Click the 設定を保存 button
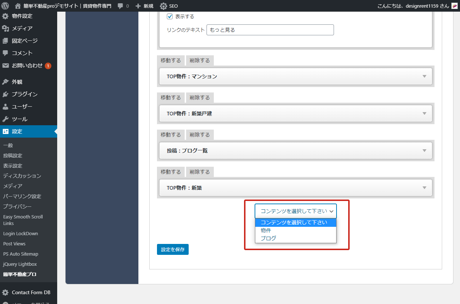The image size is (460, 304). [173, 249]
